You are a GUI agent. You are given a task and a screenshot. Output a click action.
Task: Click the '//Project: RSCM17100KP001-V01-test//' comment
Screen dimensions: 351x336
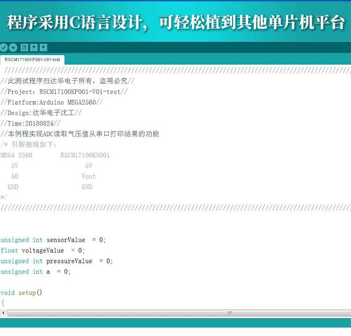point(64,92)
